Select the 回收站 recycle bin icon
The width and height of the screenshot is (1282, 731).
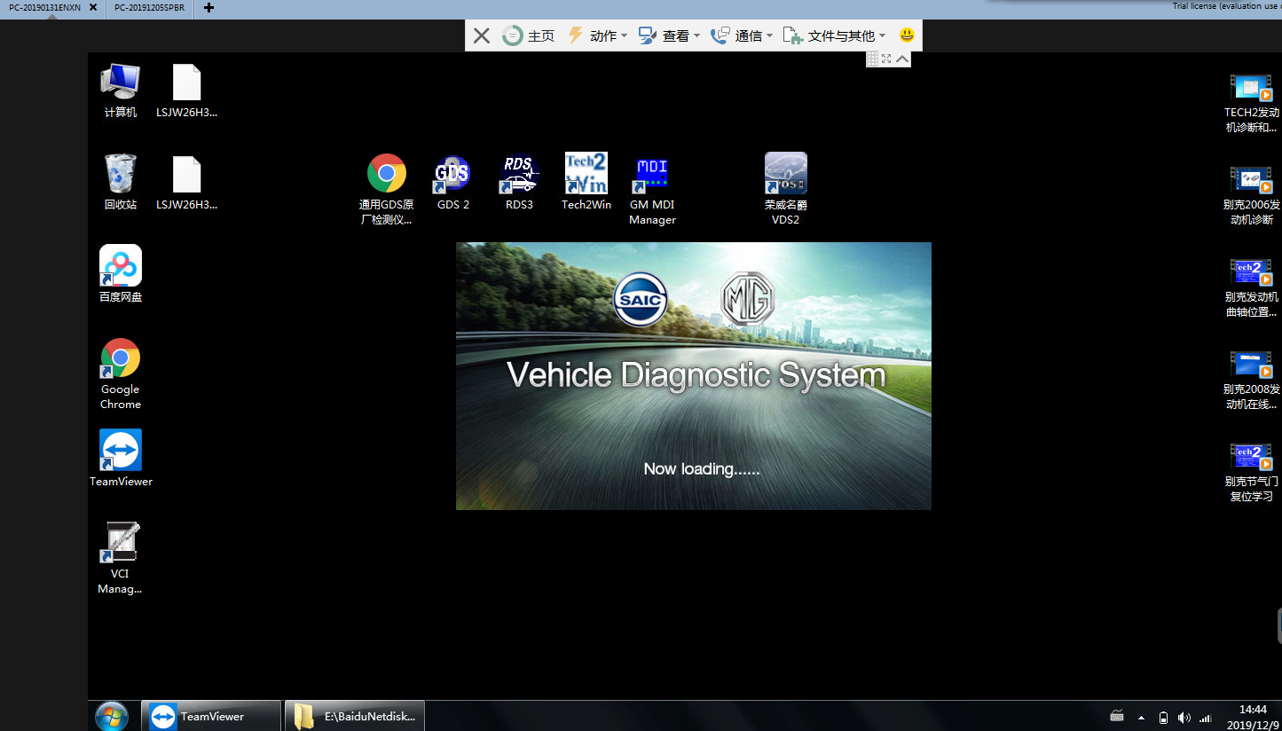[x=121, y=182]
